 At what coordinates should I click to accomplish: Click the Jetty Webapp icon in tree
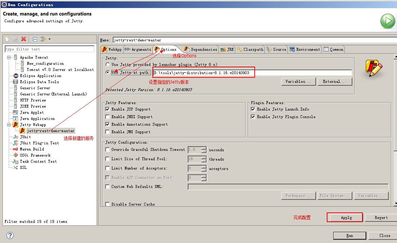coord(16,125)
